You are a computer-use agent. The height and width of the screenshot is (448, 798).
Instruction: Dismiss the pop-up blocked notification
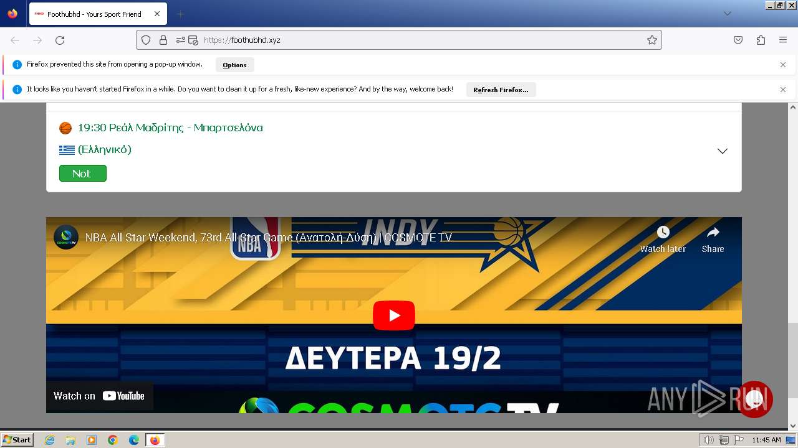783,65
